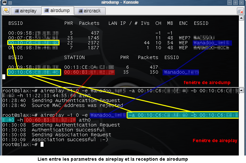Close the Konsole window
The width and height of the screenshot is (246, 163).
241,3
